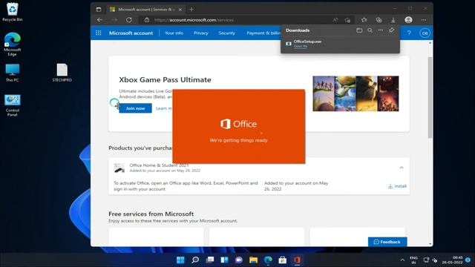Open This PC desktop icon

[x=12, y=73]
